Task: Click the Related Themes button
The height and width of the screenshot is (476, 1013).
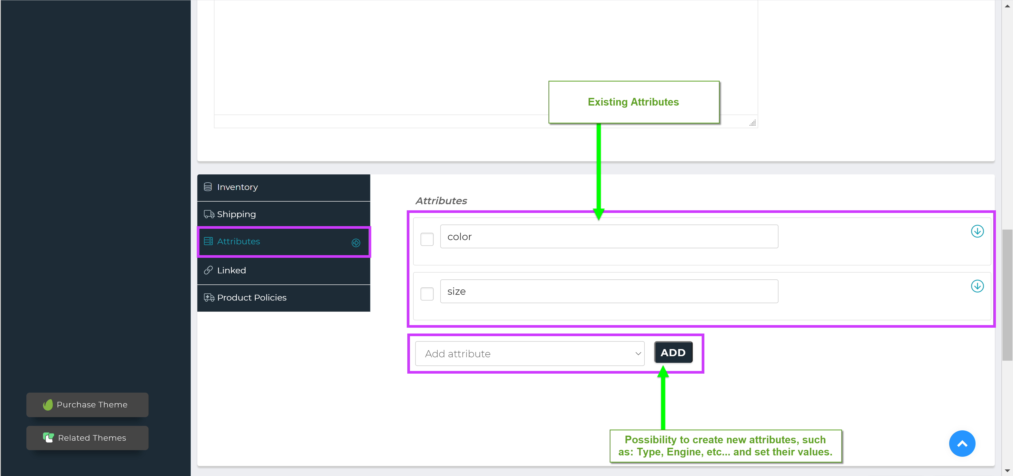Action: pos(87,438)
